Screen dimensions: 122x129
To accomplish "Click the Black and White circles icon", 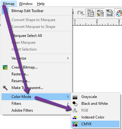I will coord(75,104).
